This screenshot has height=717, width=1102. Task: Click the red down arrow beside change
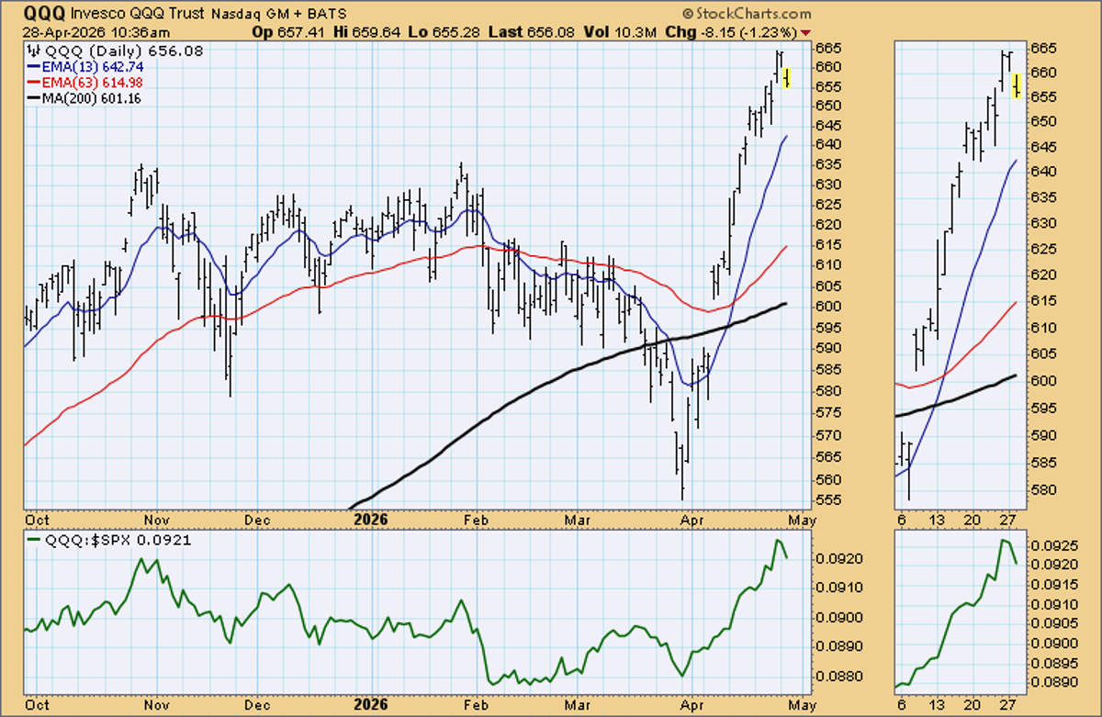coord(805,33)
